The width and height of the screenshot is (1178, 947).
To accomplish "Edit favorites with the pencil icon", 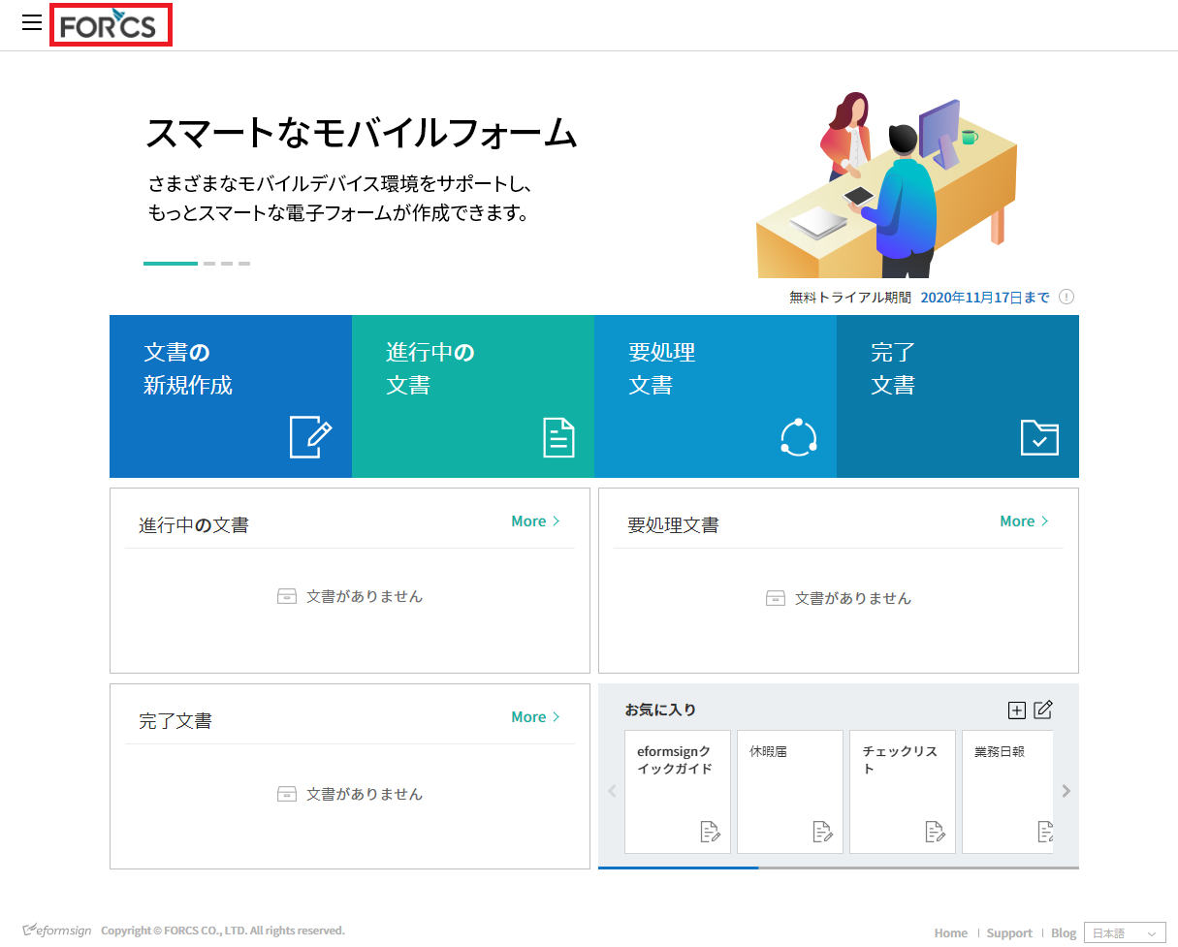I will coord(1043,710).
